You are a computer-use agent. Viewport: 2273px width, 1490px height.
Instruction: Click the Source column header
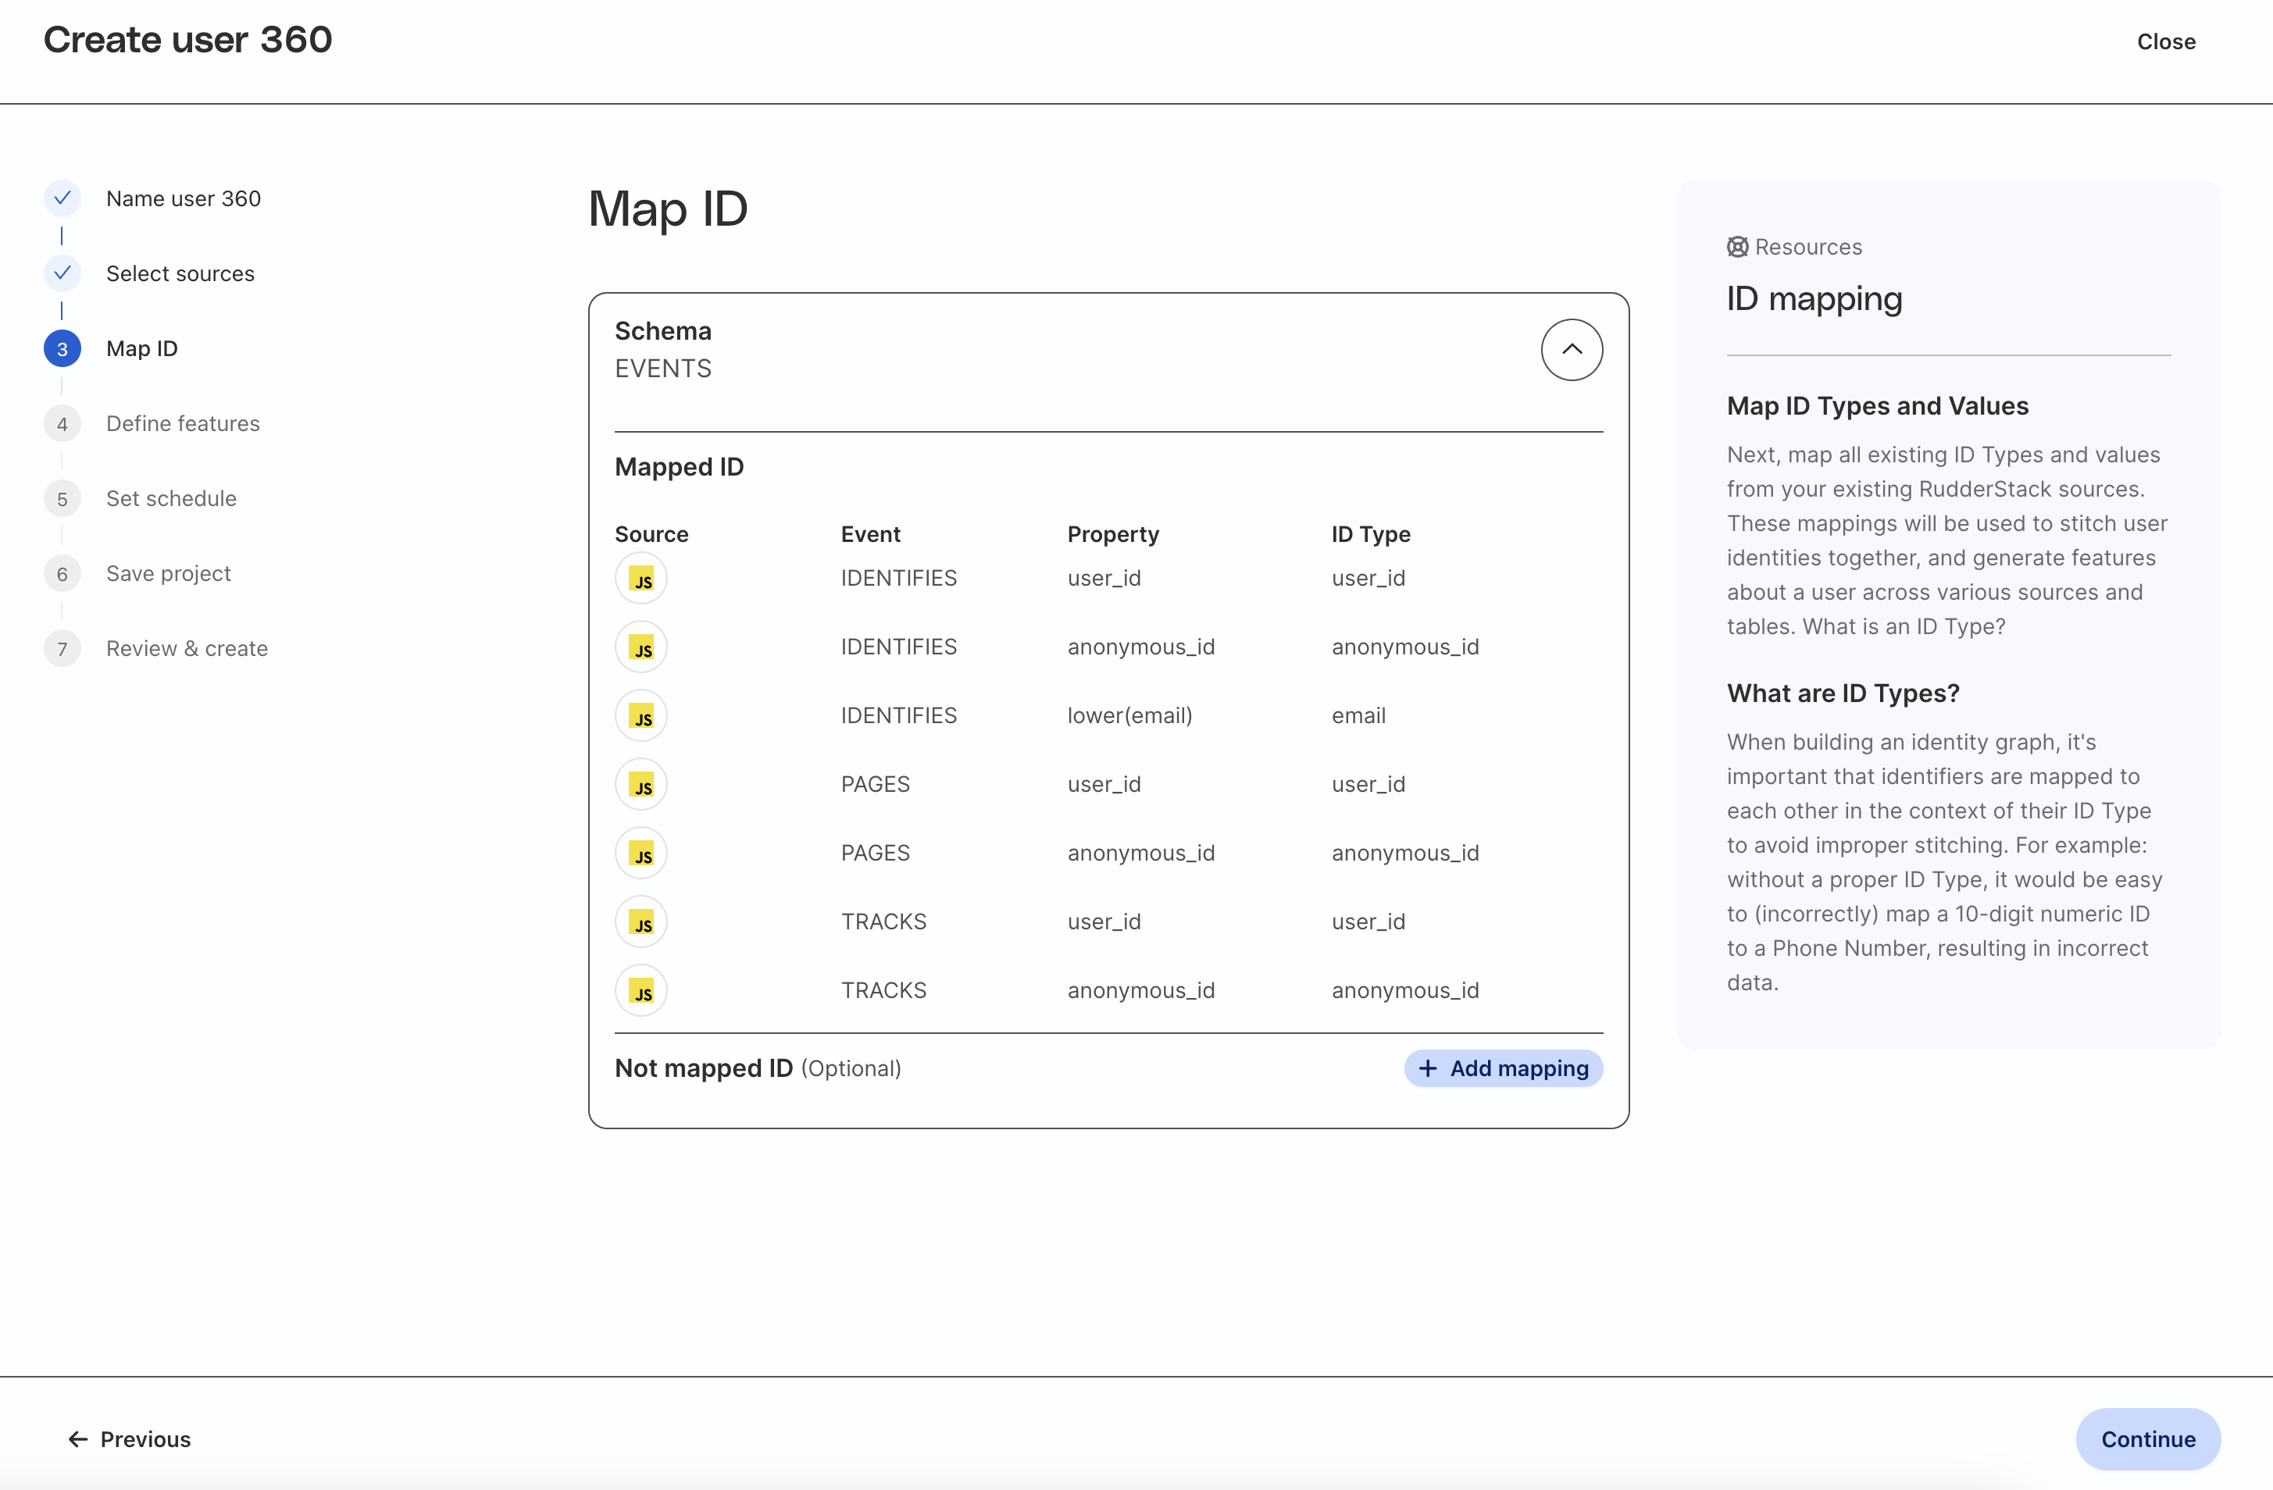tap(651, 535)
